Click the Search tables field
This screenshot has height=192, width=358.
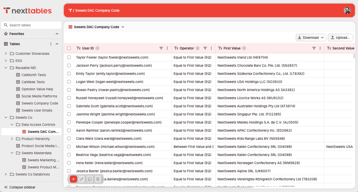[31, 25]
